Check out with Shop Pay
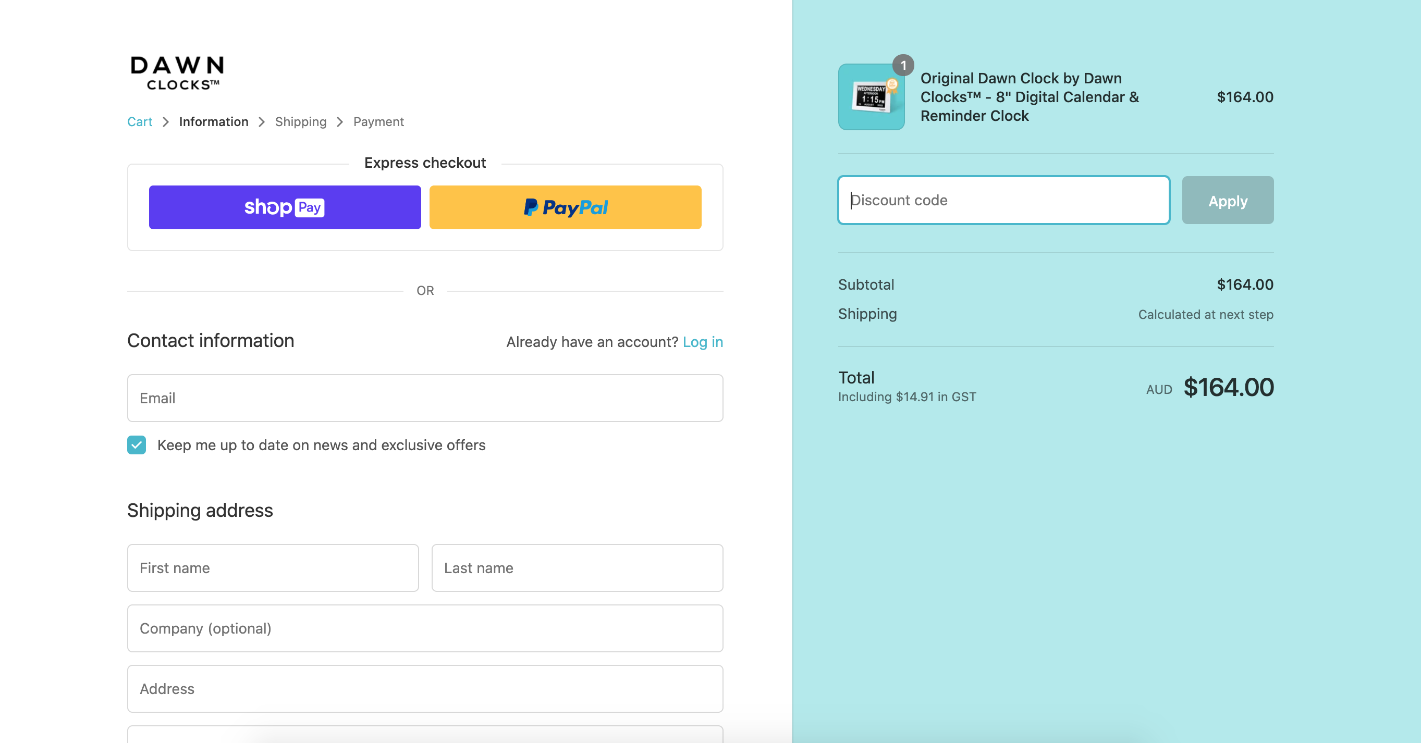 pyautogui.click(x=285, y=207)
